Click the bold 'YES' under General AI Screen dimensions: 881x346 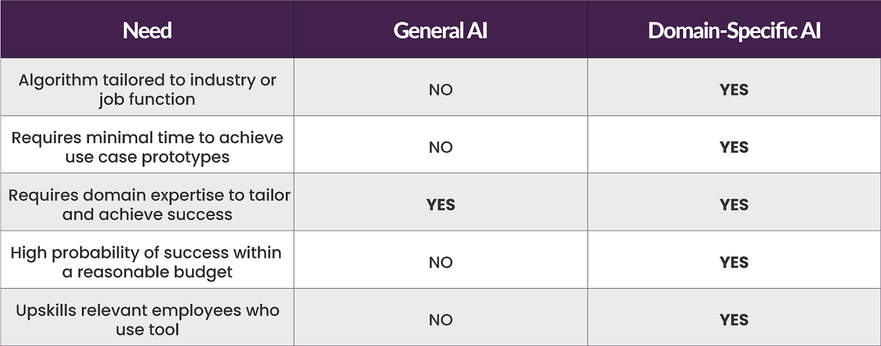pos(441,205)
